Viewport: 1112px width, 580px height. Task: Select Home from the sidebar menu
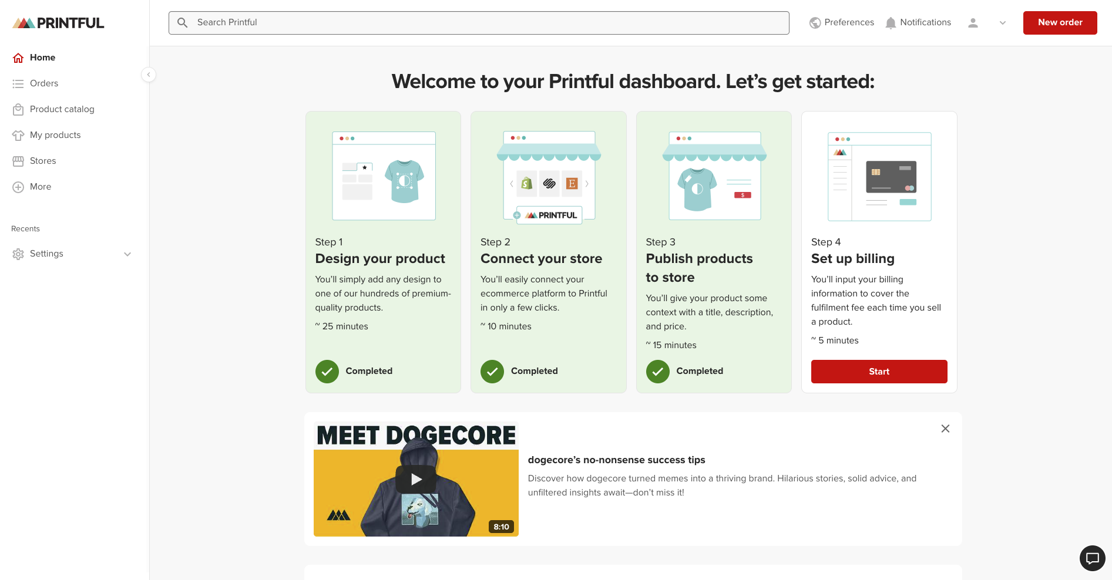[42, 57]
